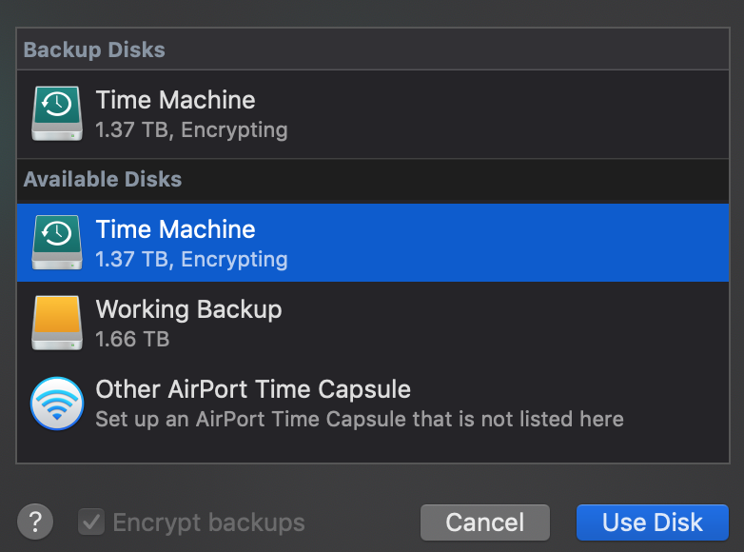Select the Time Machine name under Backup Disks
744x552 pixels.
[x=175, y=100]
